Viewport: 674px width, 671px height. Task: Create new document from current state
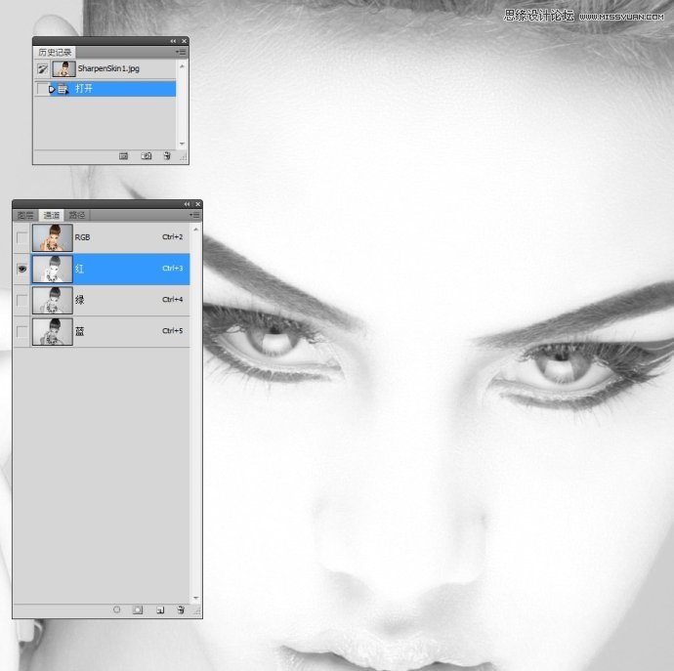(123, 156)
